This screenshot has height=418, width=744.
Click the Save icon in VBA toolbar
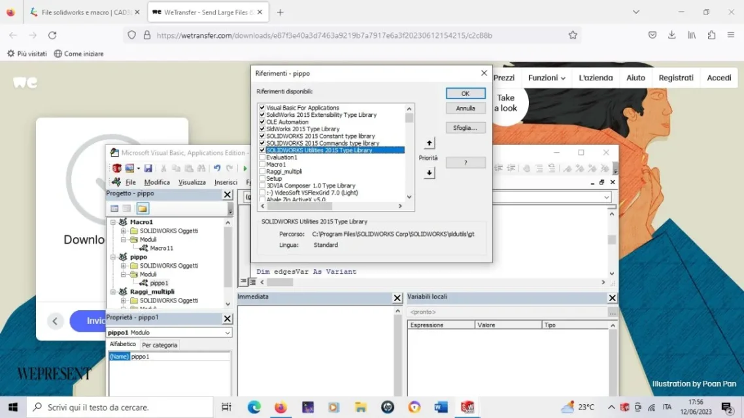[148, 169]
